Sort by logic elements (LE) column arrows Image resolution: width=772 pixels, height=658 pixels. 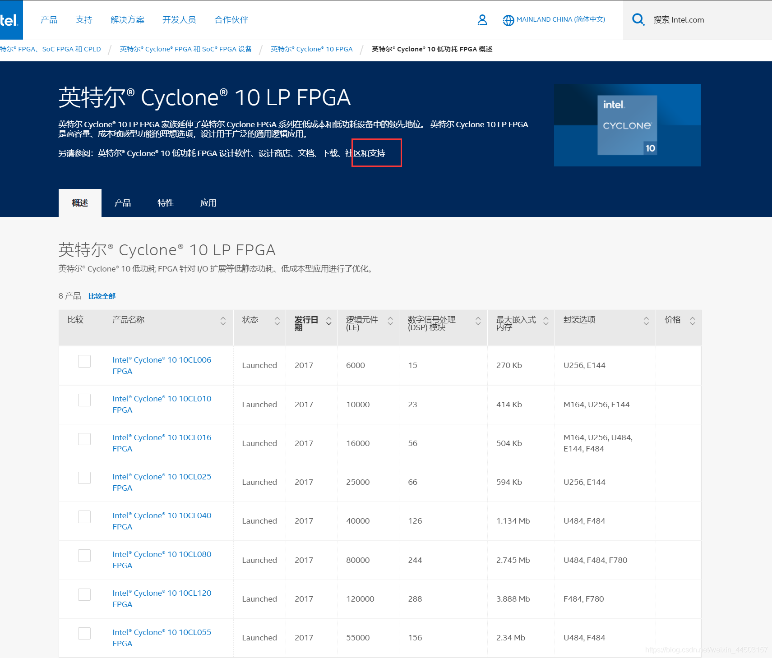pos(390,321)
